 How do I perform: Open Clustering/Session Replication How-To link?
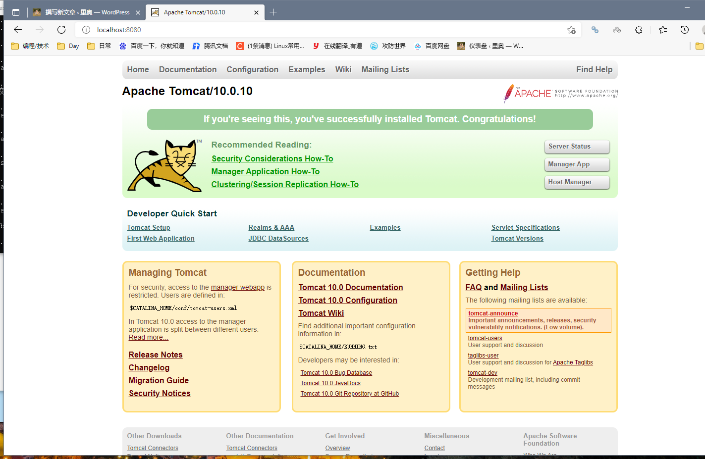pyautogui.click(x=285, y=184)
